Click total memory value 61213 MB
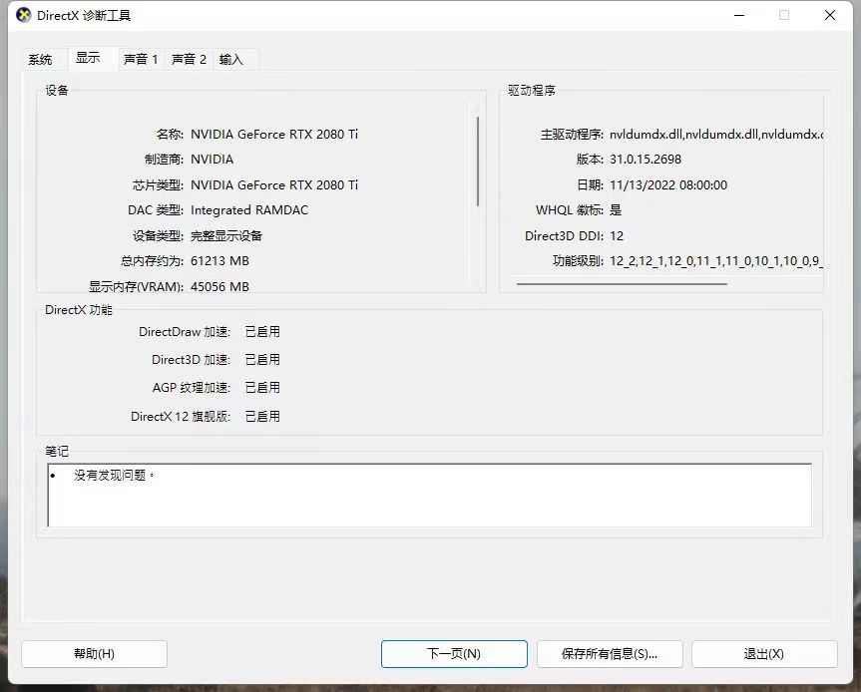Image resolution: width=861 pixels, height=692 pixels. [x=219, y=260]
